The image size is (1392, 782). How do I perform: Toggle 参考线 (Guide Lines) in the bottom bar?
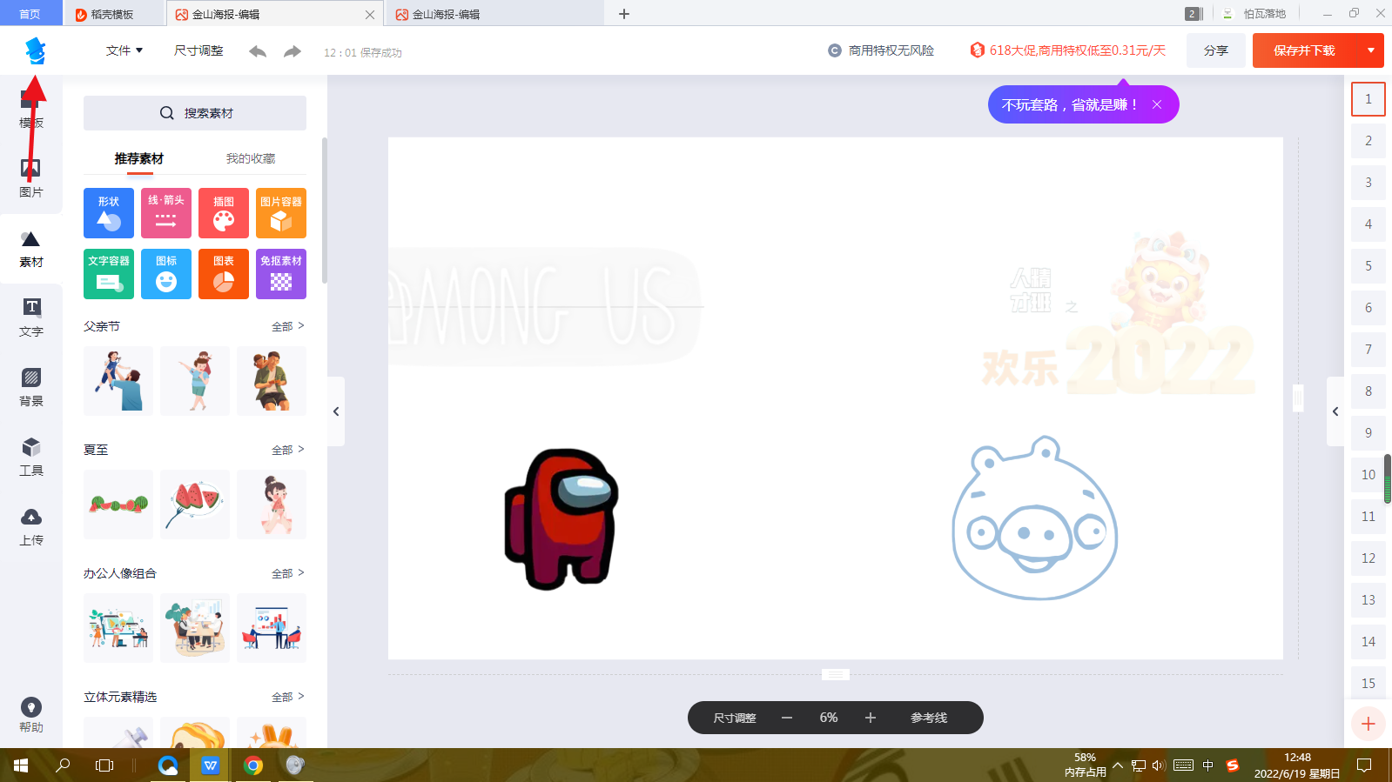point(929,718)
